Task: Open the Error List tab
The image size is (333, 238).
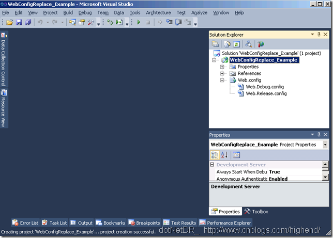Action: [x=25, y=223]
